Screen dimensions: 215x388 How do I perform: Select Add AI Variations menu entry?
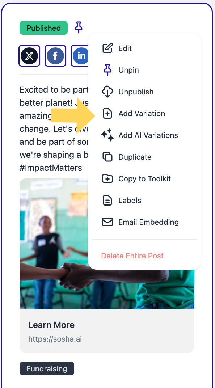pos(148,135)
